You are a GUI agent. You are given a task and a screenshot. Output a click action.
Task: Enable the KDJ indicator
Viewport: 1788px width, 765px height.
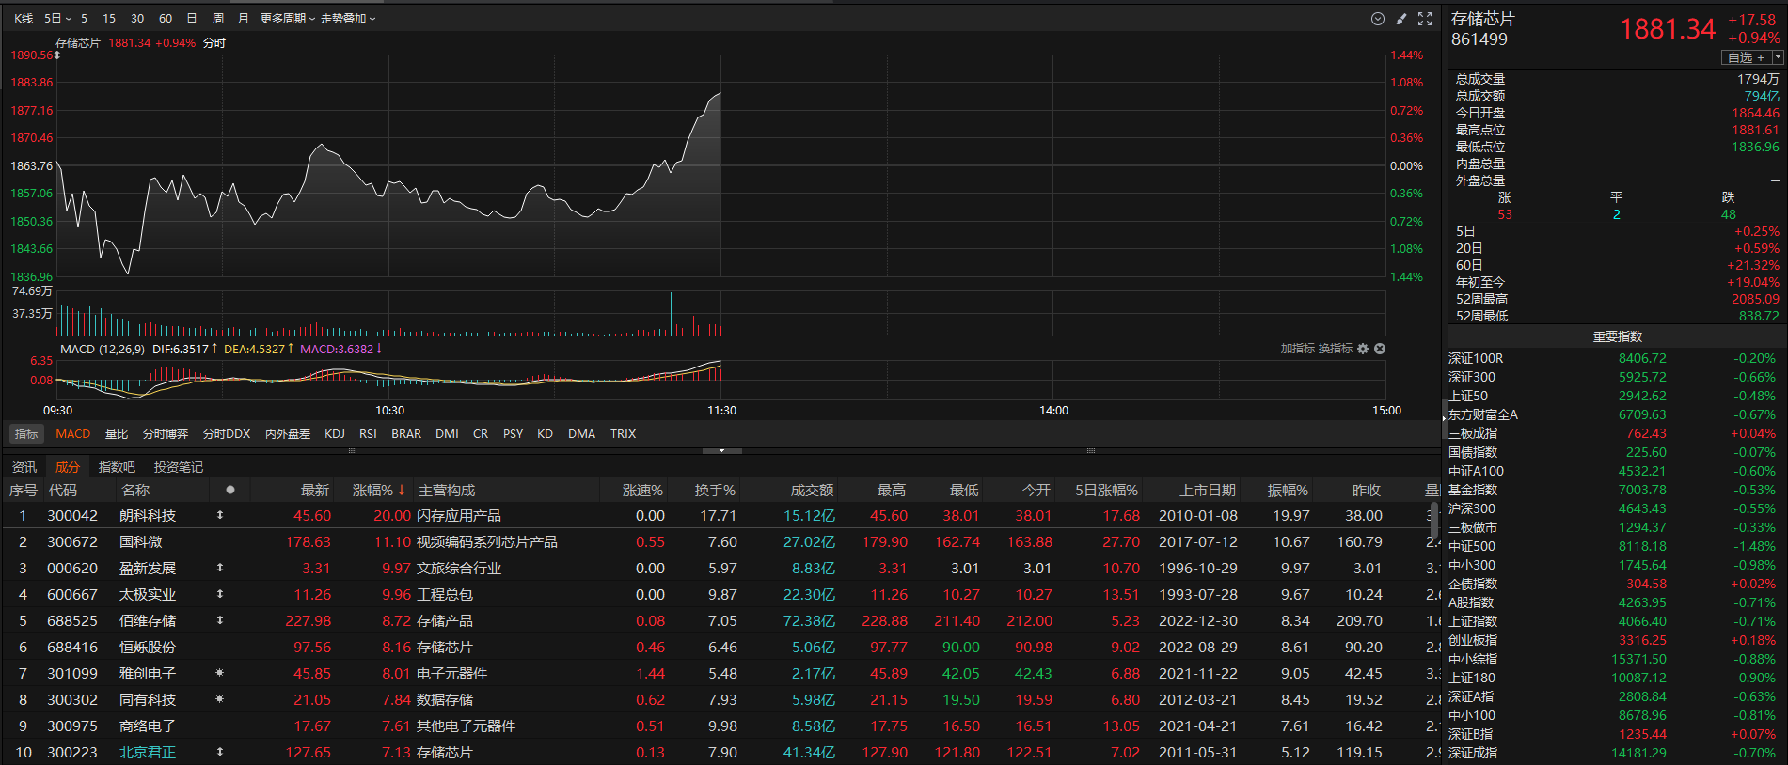(x=335, y=434)
